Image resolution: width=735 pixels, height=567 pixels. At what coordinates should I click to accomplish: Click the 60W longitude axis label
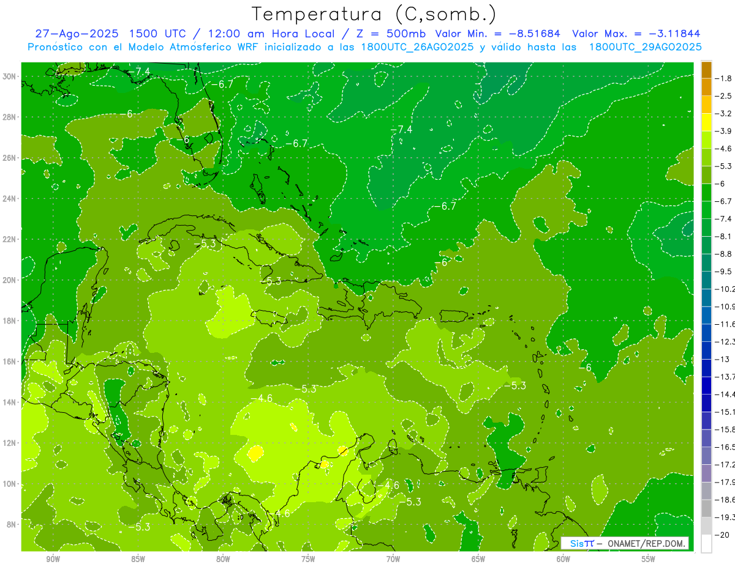pyautogui.click(x=563, y=560)
